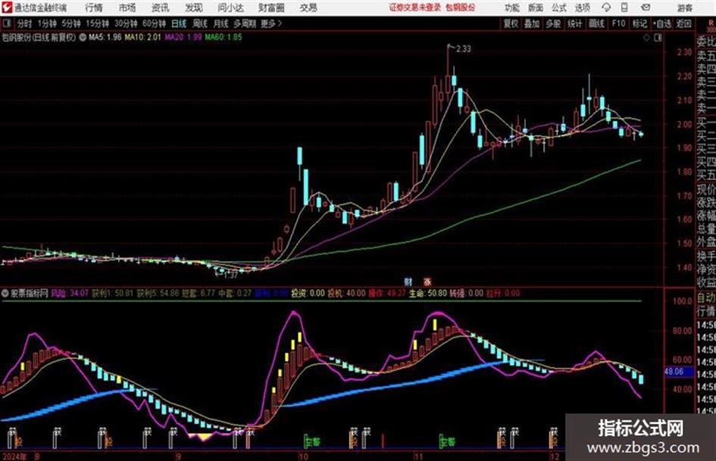
Task: Click the red 包钢股份 stock name link
Action: 461,8
